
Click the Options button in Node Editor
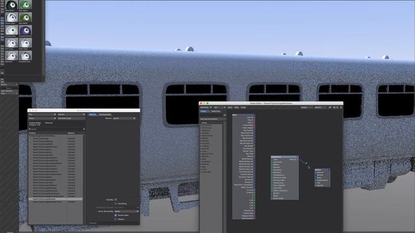click(320, 107)
